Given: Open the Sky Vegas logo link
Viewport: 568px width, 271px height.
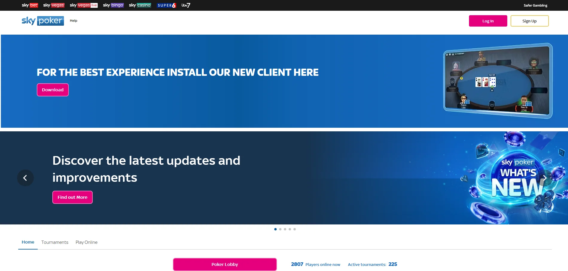Looking at the screenshot, I should [x=54, y=5].
